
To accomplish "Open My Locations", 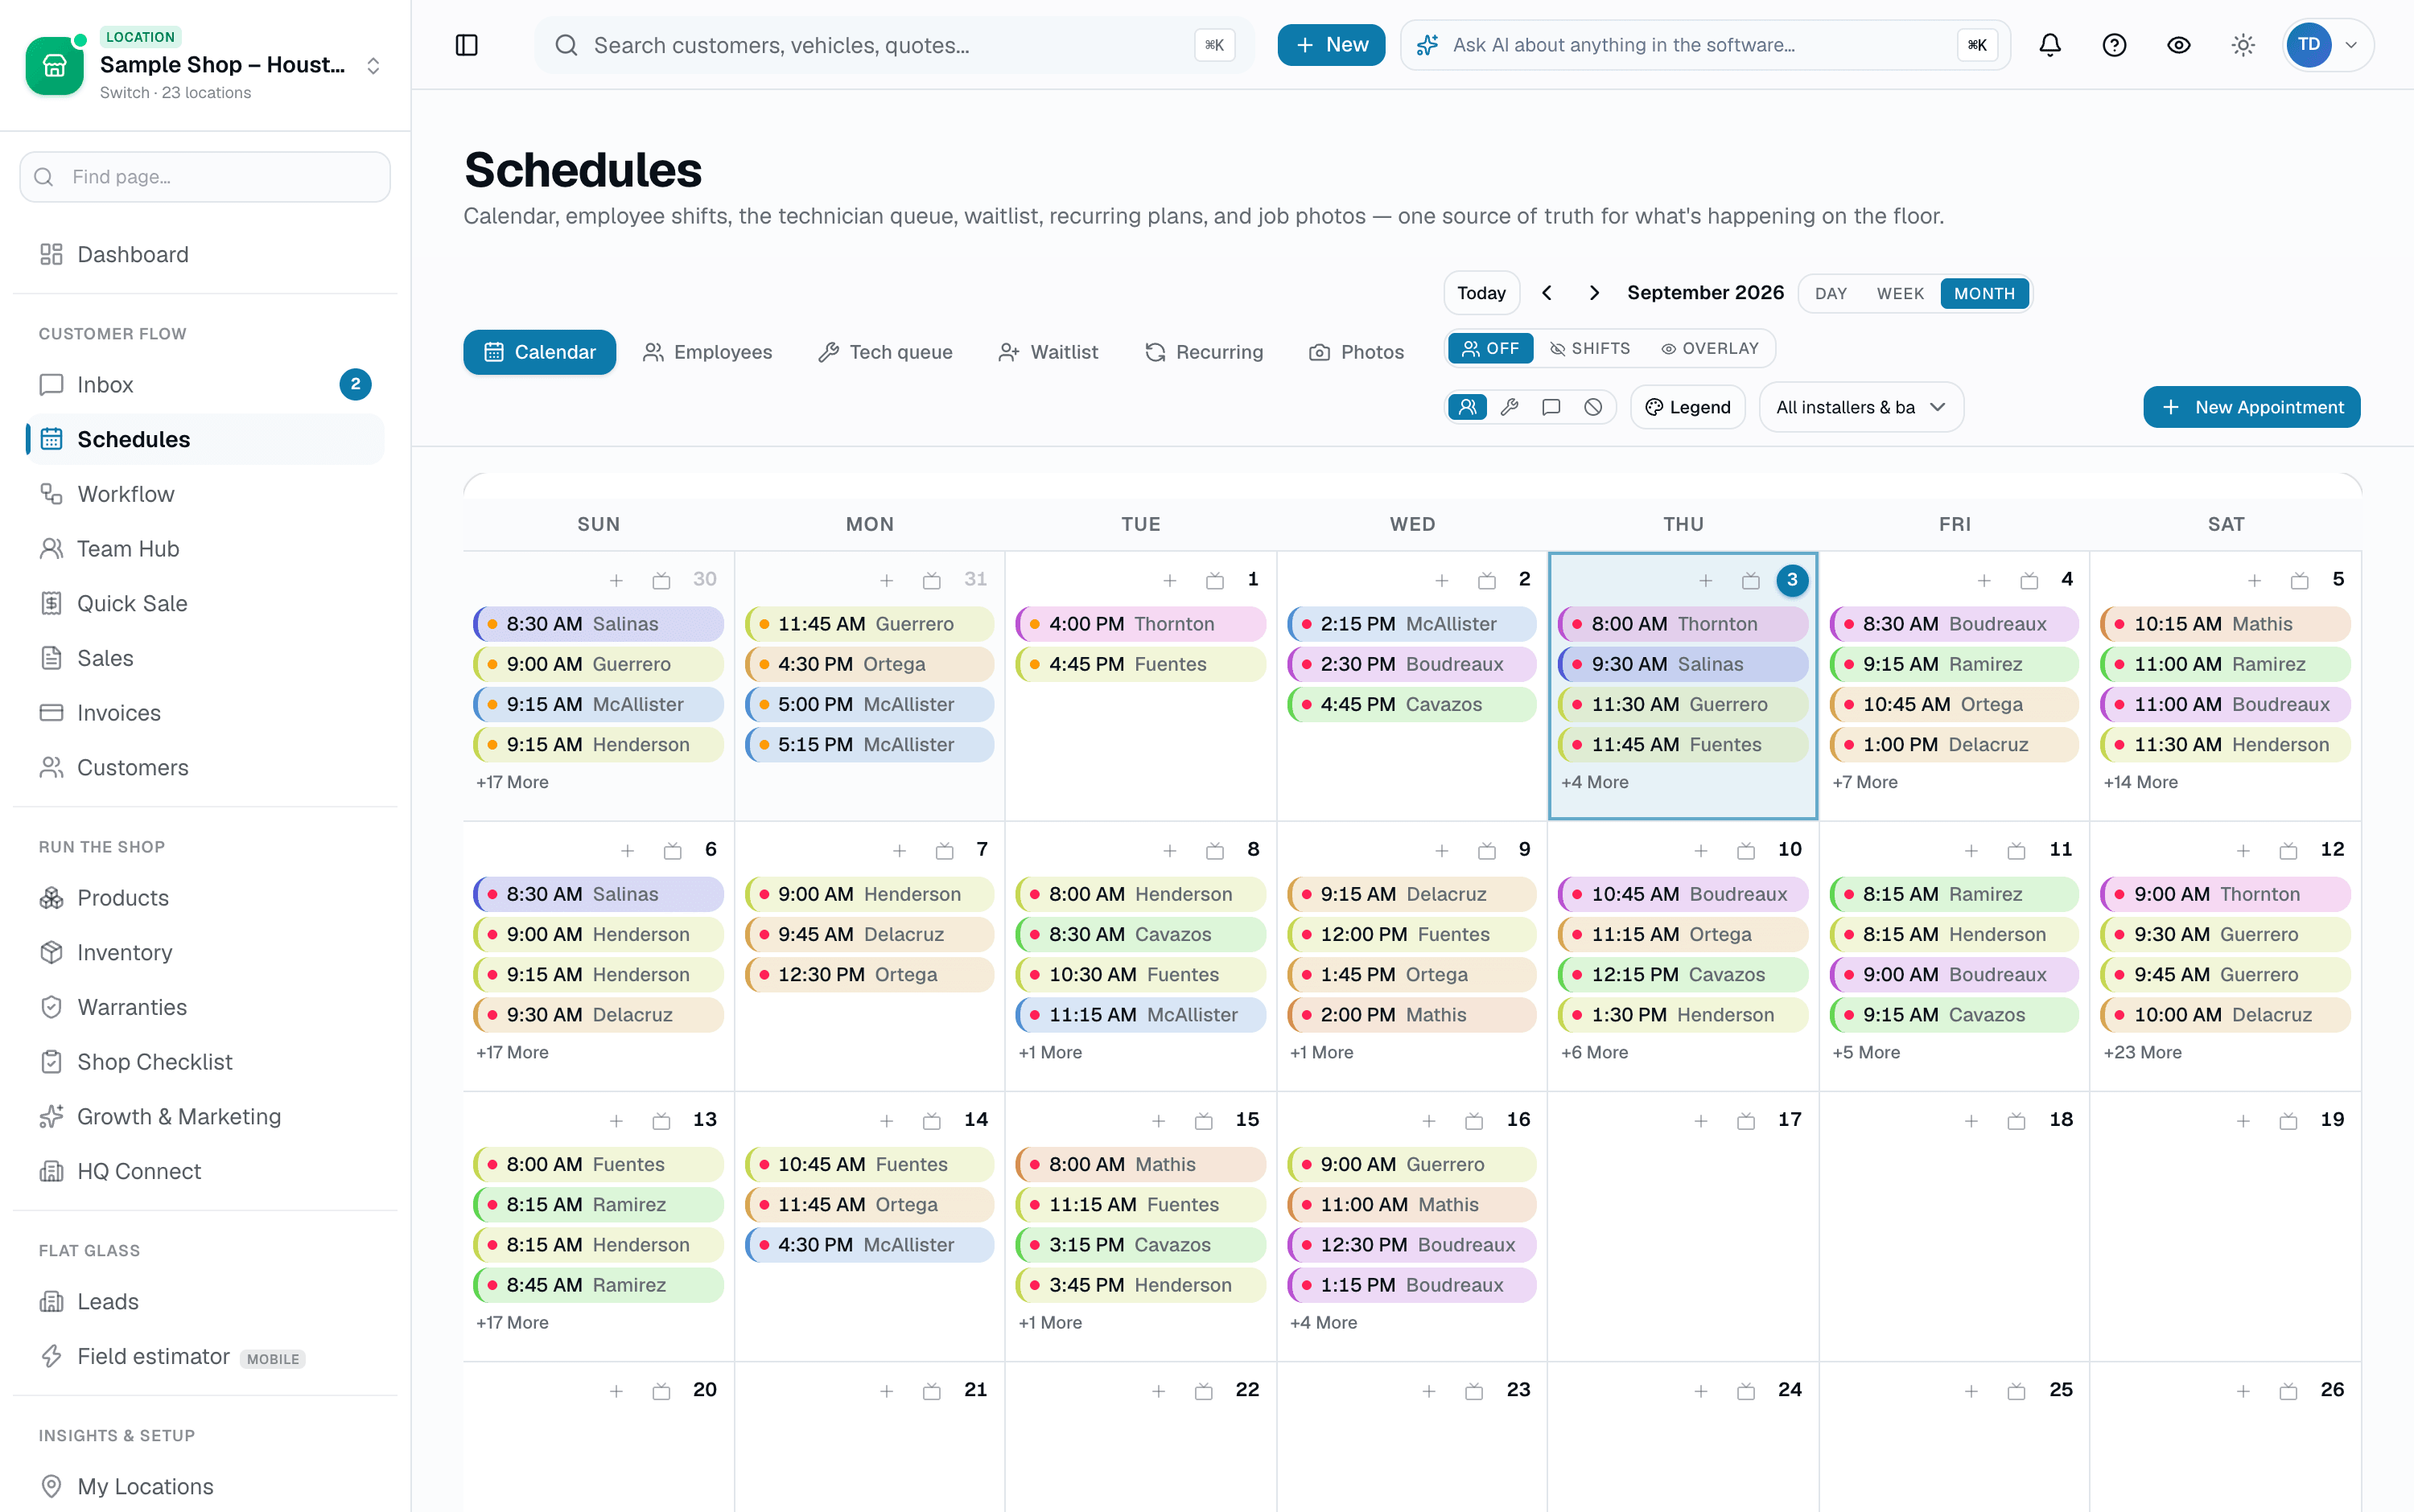I will (205, 1486).
